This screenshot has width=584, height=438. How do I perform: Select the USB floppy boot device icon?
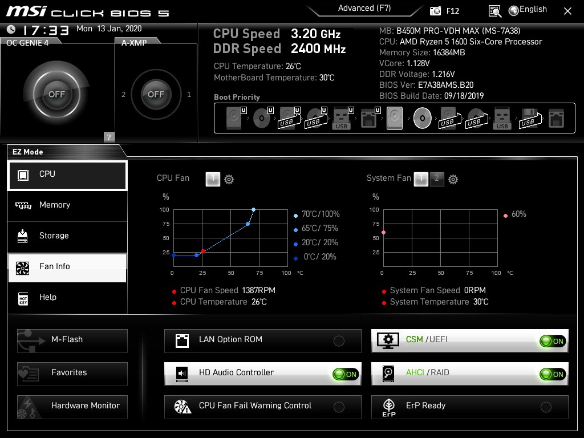pyautogui.click(x=530, y=118)
